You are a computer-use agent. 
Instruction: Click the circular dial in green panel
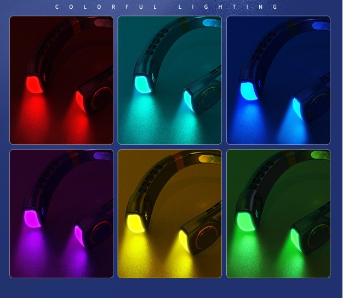tap(317, 233)
